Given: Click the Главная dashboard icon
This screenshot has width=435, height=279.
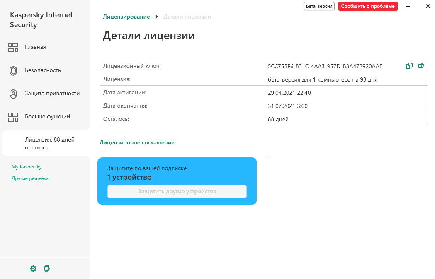Looking at the screenshot, I should coord(13,47).
